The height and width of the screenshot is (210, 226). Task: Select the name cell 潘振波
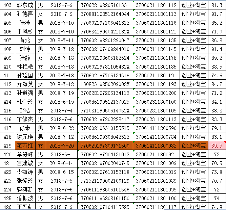click(x=25, y=199)
